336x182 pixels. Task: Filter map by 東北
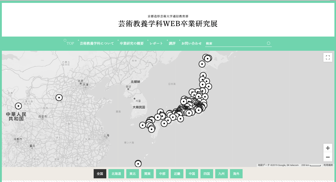pyautogui.click(x=133, y=174)
